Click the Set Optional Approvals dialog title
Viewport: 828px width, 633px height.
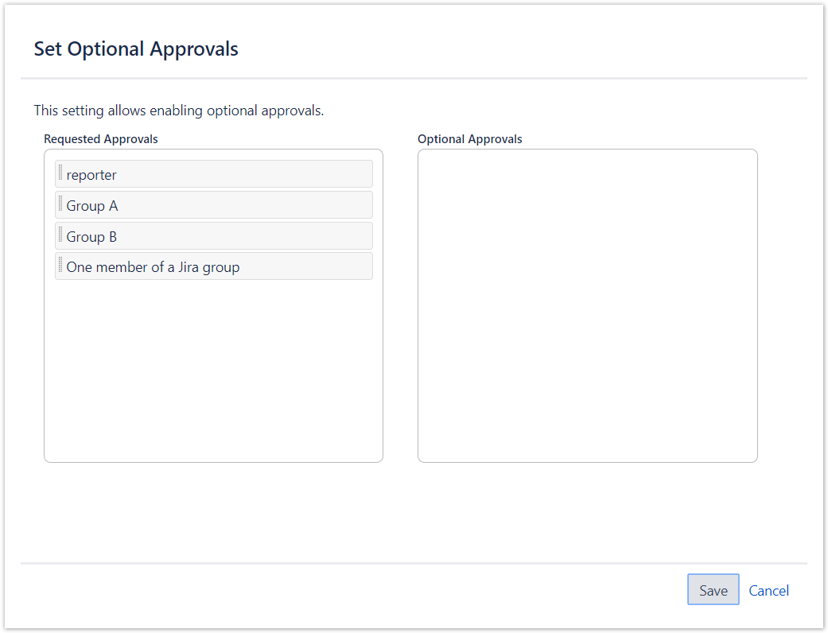pos(136,49)
